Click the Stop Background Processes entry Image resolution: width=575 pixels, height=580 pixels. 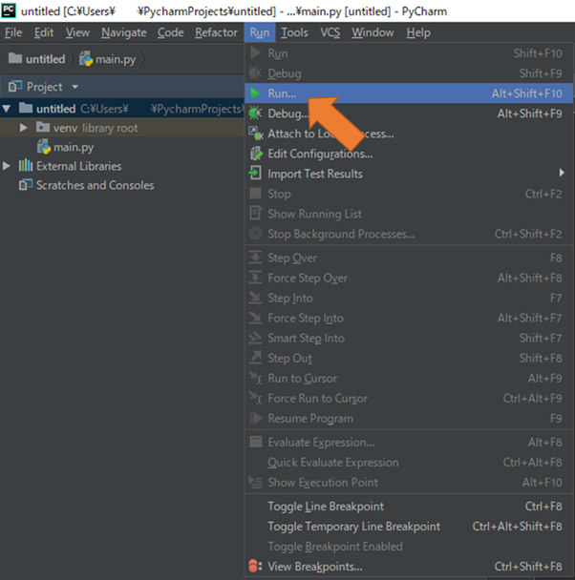pos(409,234)
